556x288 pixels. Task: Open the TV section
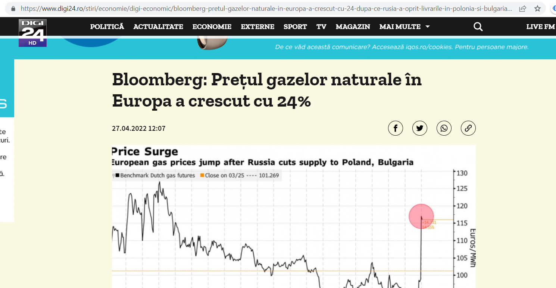tap(321, 27)
